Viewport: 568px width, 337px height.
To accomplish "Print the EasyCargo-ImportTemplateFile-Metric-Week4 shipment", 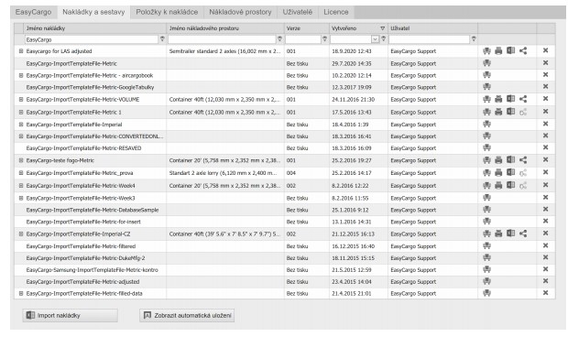I will click(x=498, y=186).
